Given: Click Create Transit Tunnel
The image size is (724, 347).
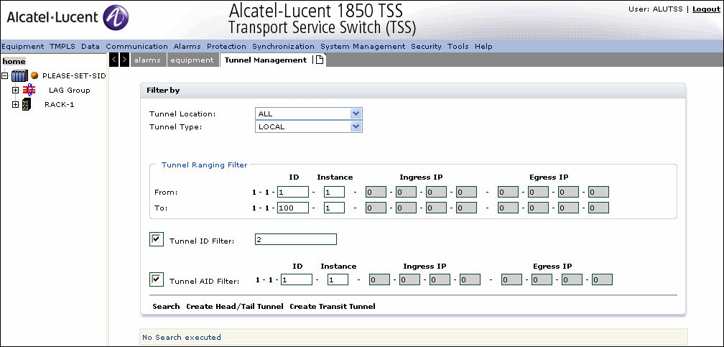Looking at the screenshot, I should [x=333, y=306].
